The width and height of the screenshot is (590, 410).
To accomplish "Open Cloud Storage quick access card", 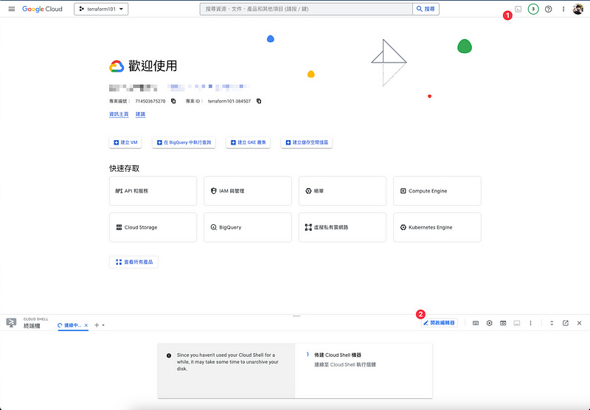I will click(153, 227).
